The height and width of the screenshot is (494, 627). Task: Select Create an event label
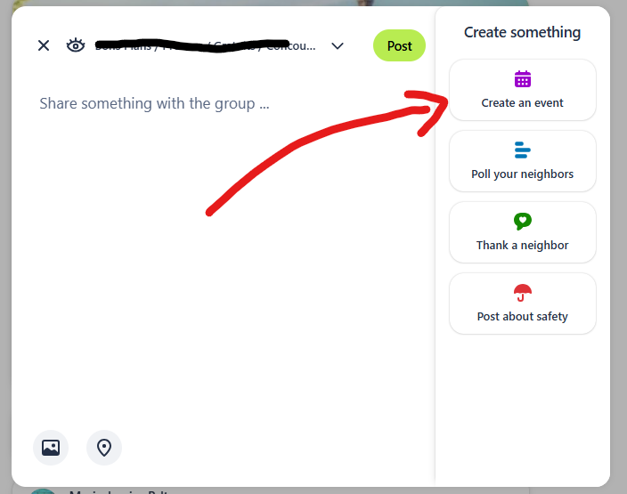pyautogui.click(x=522, y=103)
